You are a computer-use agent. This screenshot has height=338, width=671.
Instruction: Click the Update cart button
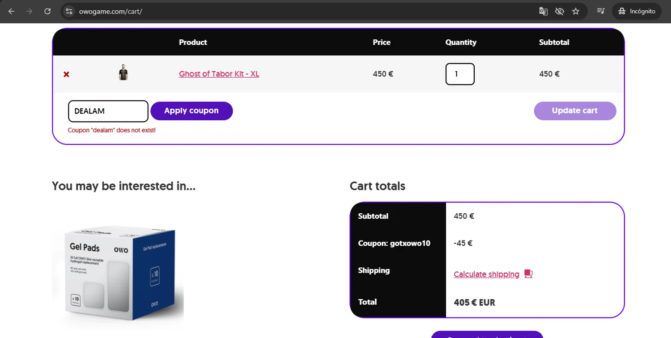click(x=575, y=111)
